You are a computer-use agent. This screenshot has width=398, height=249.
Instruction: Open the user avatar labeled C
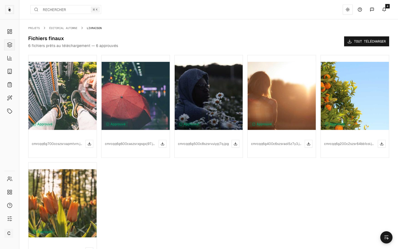[x=9, y=233]
